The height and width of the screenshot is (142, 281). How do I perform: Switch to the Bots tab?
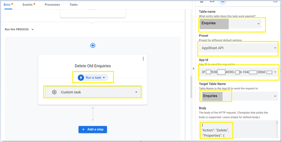point(7,5)
